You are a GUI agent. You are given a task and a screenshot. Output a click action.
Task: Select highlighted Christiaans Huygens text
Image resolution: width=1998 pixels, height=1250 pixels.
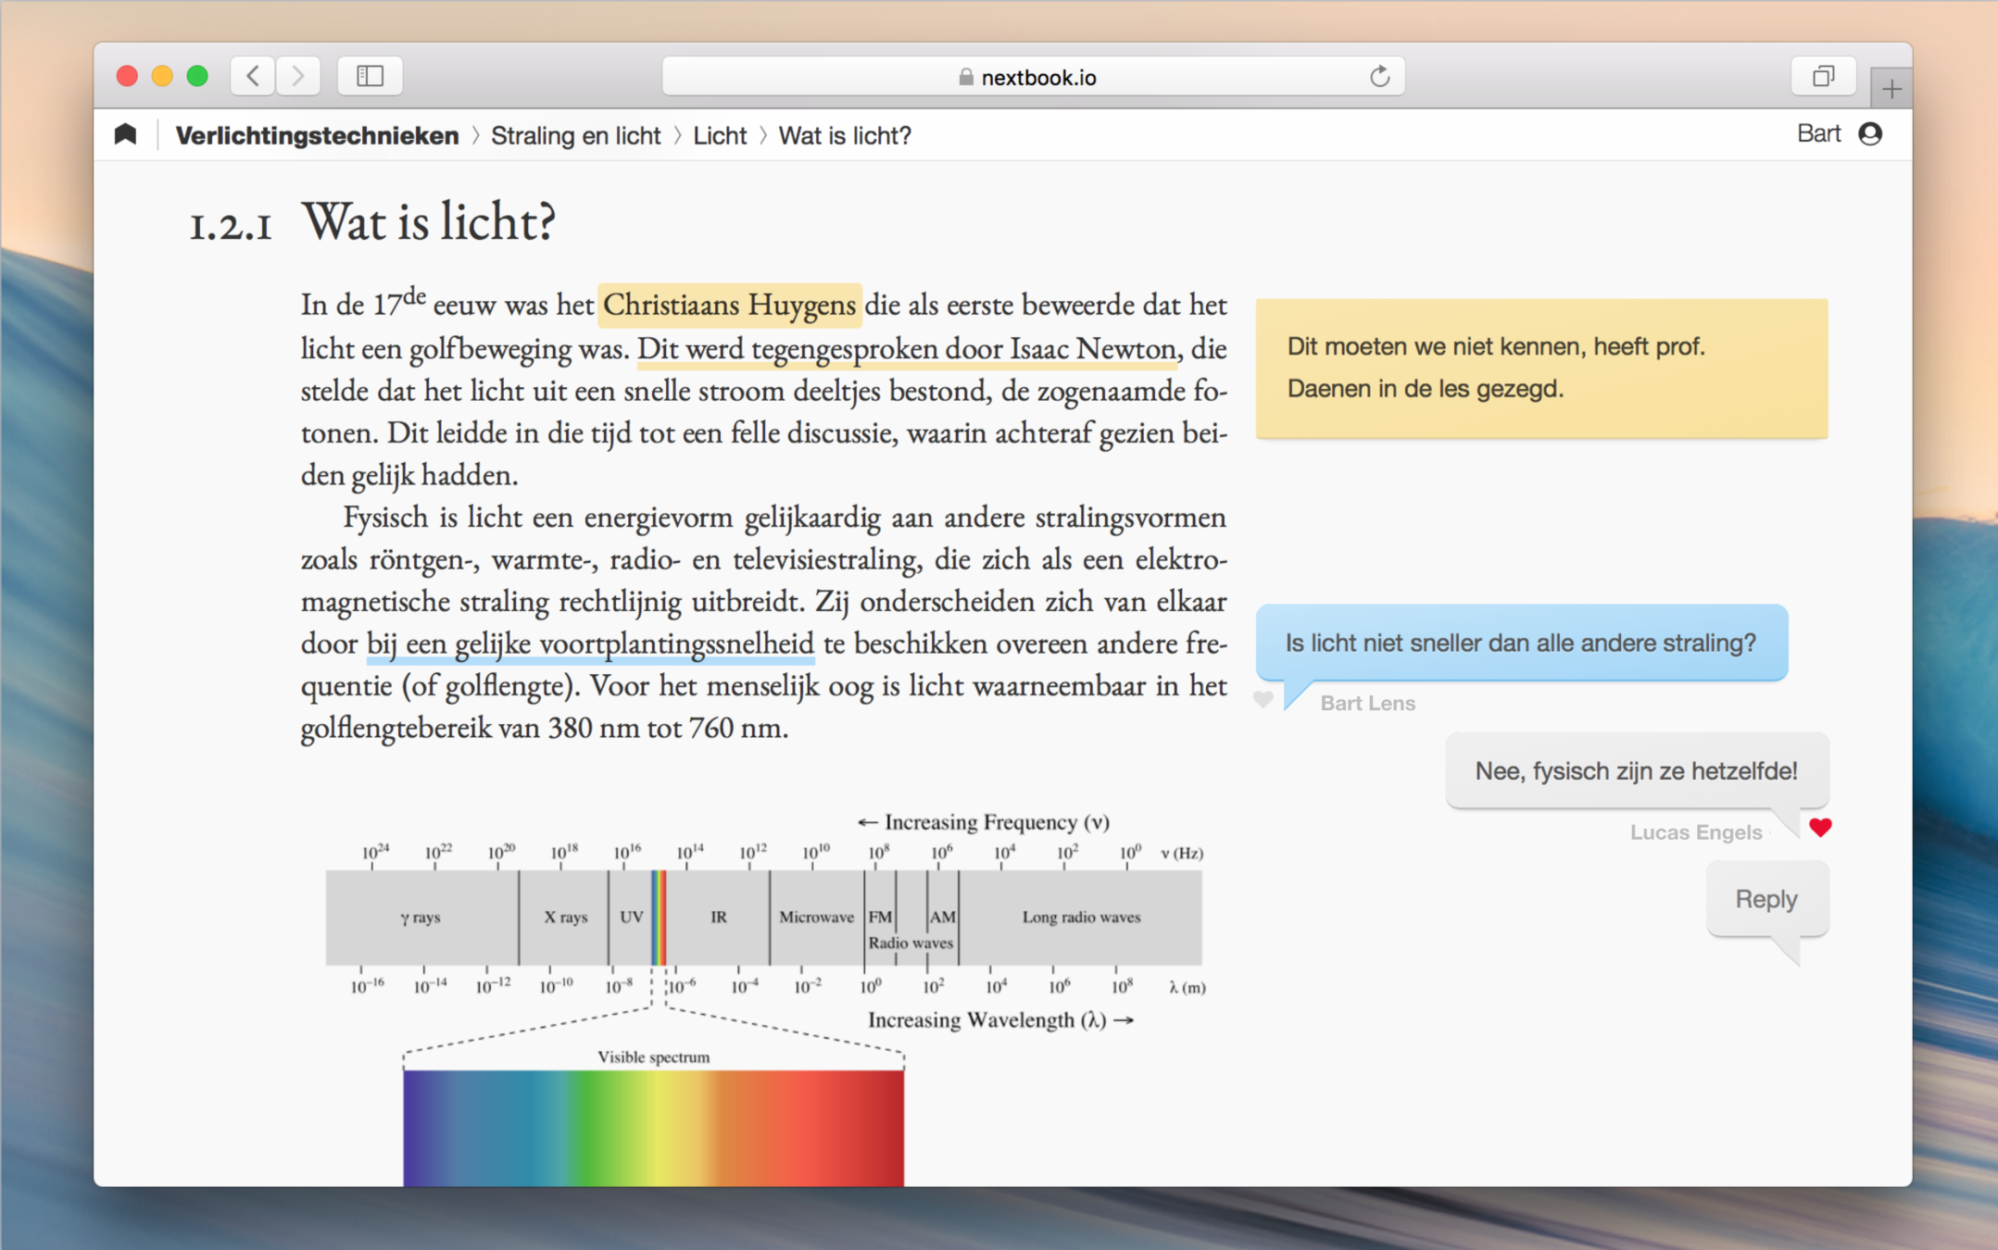pos(729,306)
